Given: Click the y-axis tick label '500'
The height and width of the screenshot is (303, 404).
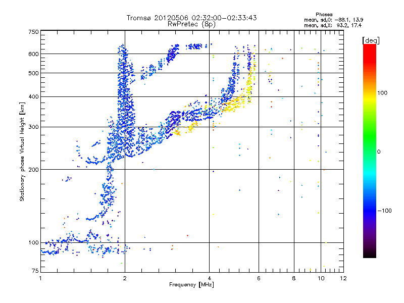Looking at the screenshot, I should (33, 73).
